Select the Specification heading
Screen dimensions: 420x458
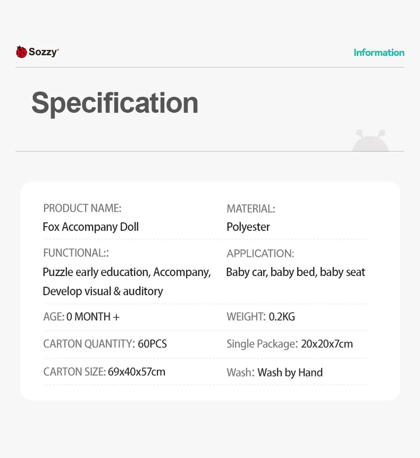click(x=115, y=103)
